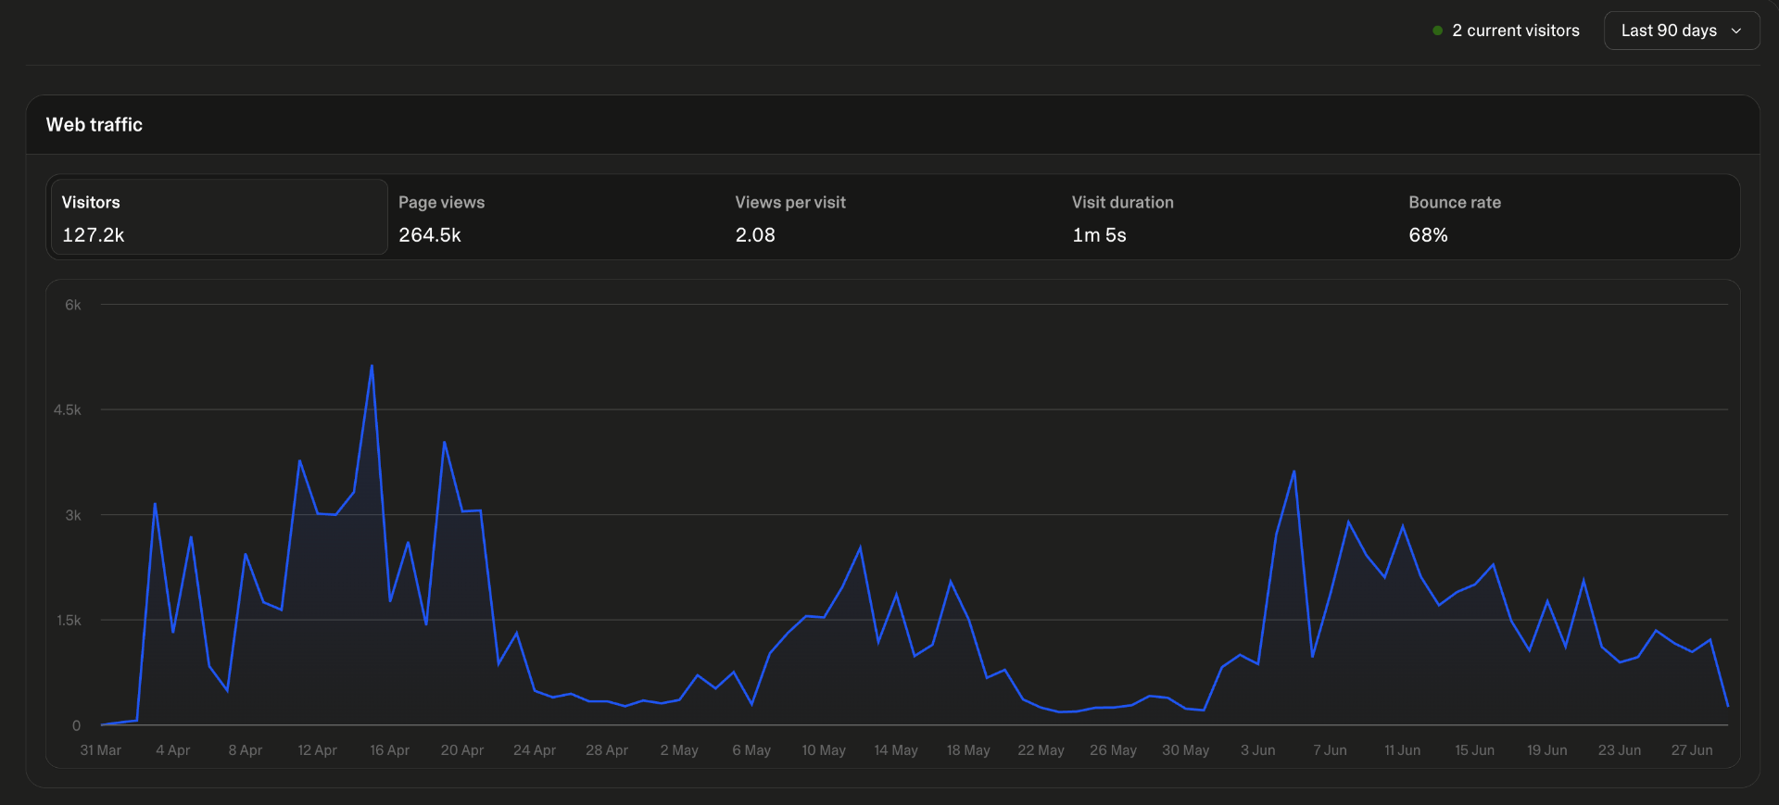This screenshot has width=1779, height=805.
Task: Click the 2 May x-axis label
Action: [679, 750]
